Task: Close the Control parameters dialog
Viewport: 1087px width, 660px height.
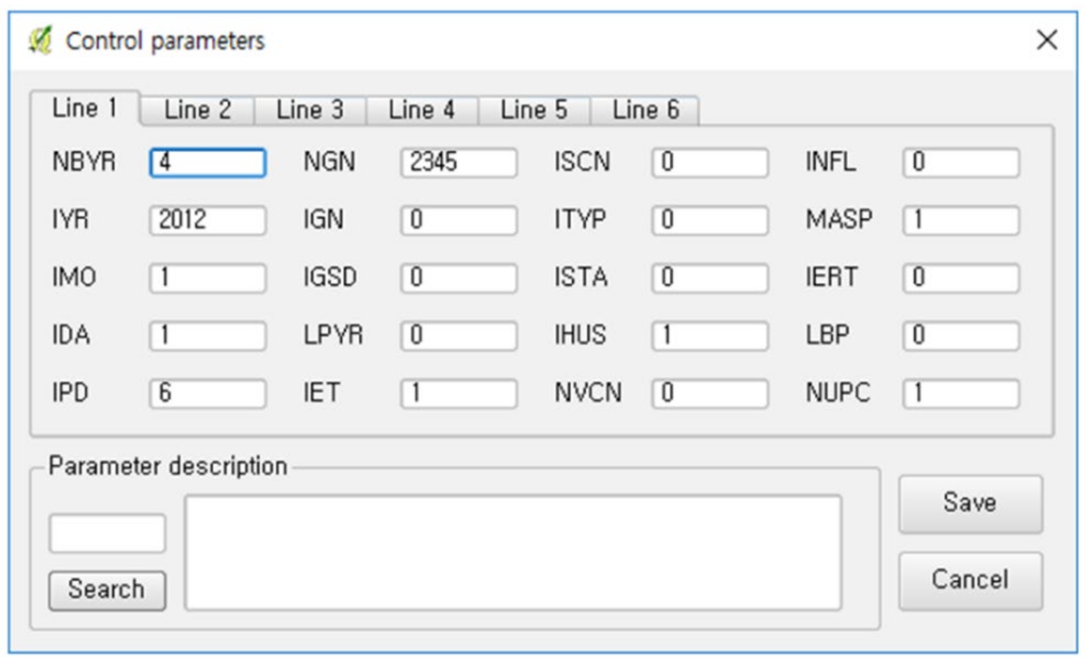Action: [x=1047, y=40]
